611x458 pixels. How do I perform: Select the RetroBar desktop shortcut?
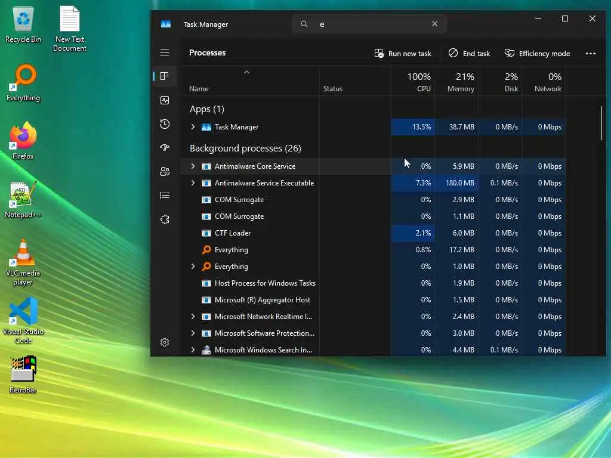[23, 375]
